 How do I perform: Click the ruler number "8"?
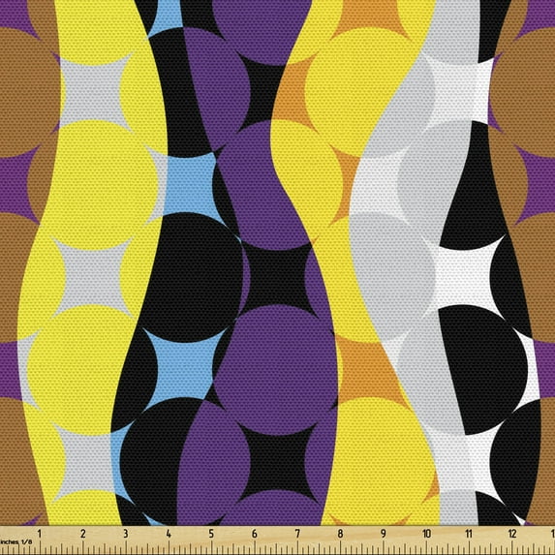click(x=340, y=534)
